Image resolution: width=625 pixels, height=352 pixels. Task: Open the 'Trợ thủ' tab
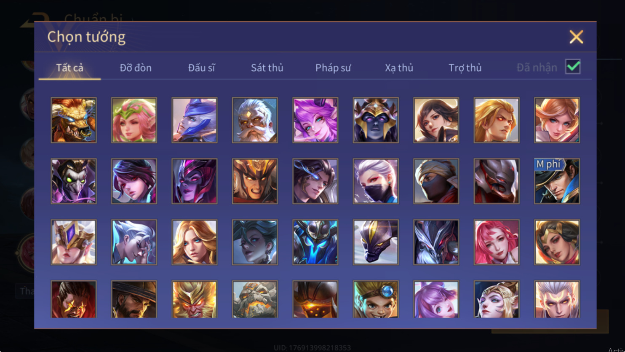465,67
